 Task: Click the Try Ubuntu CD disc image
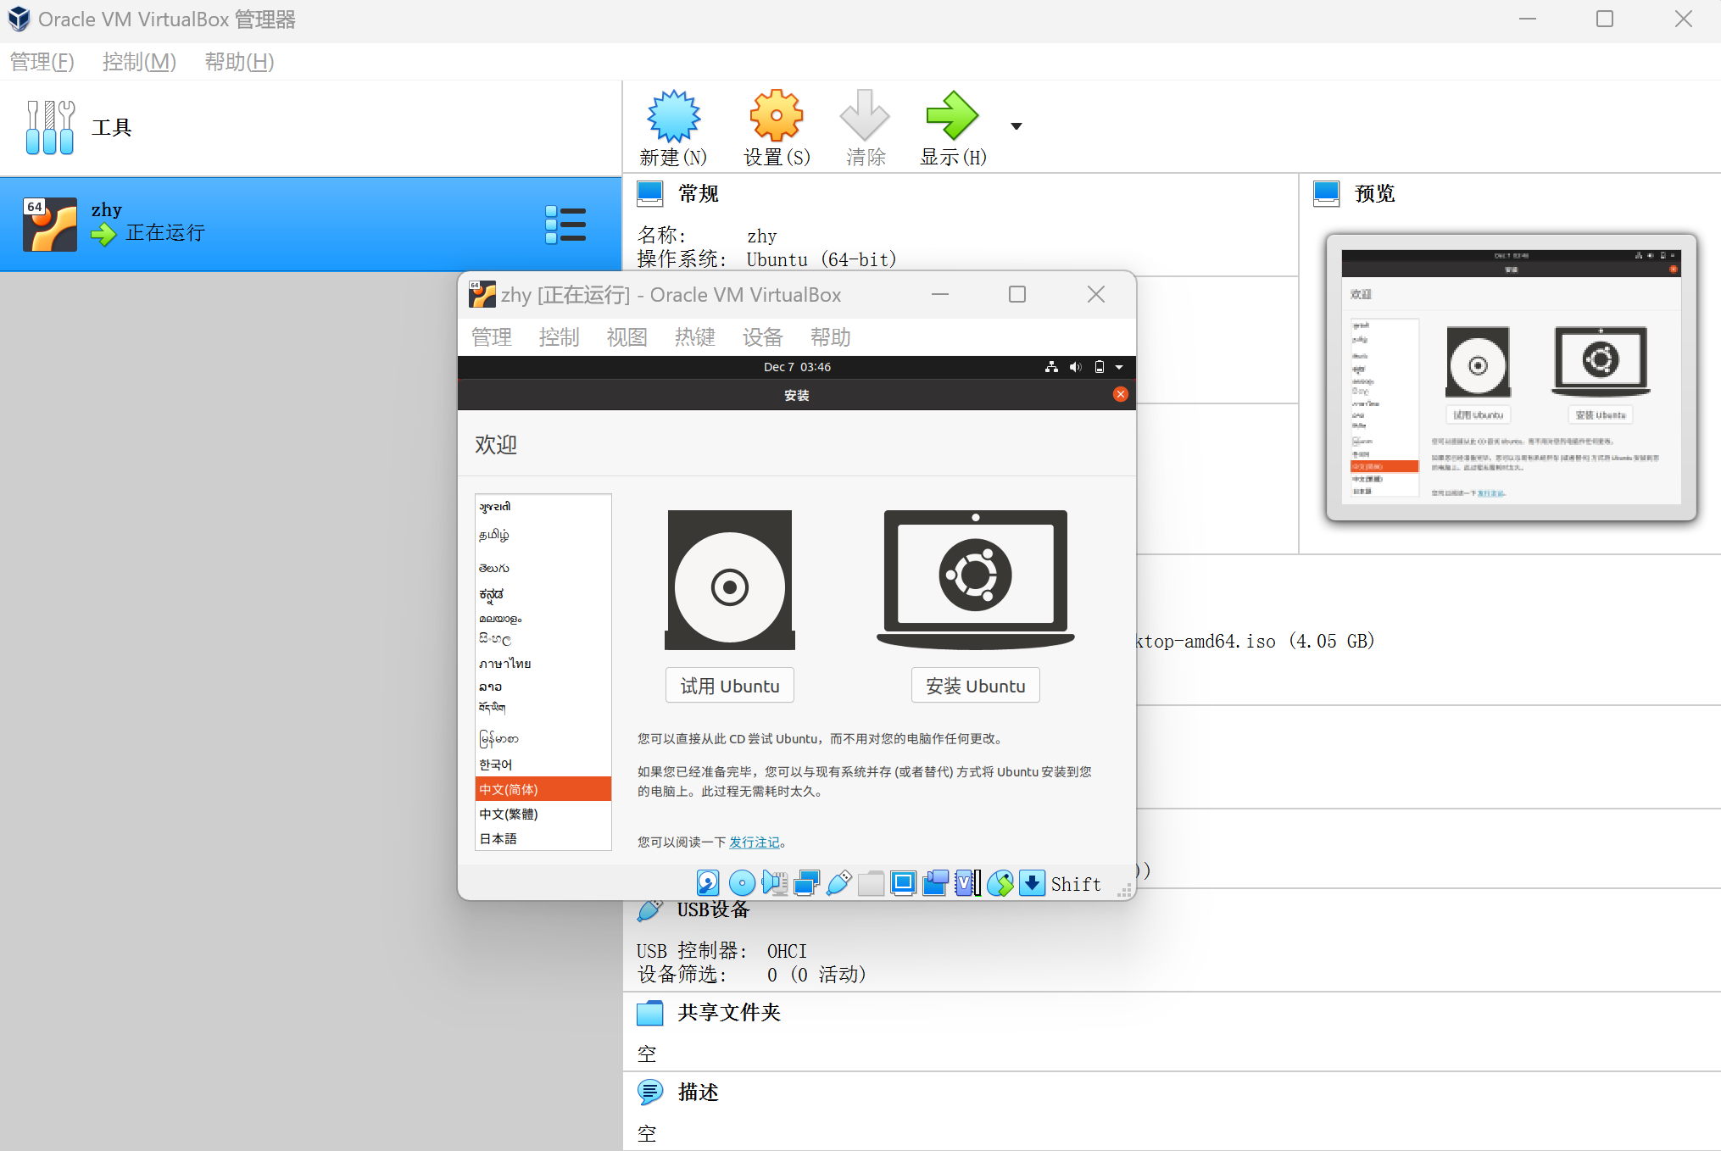[x=730, y=580]
